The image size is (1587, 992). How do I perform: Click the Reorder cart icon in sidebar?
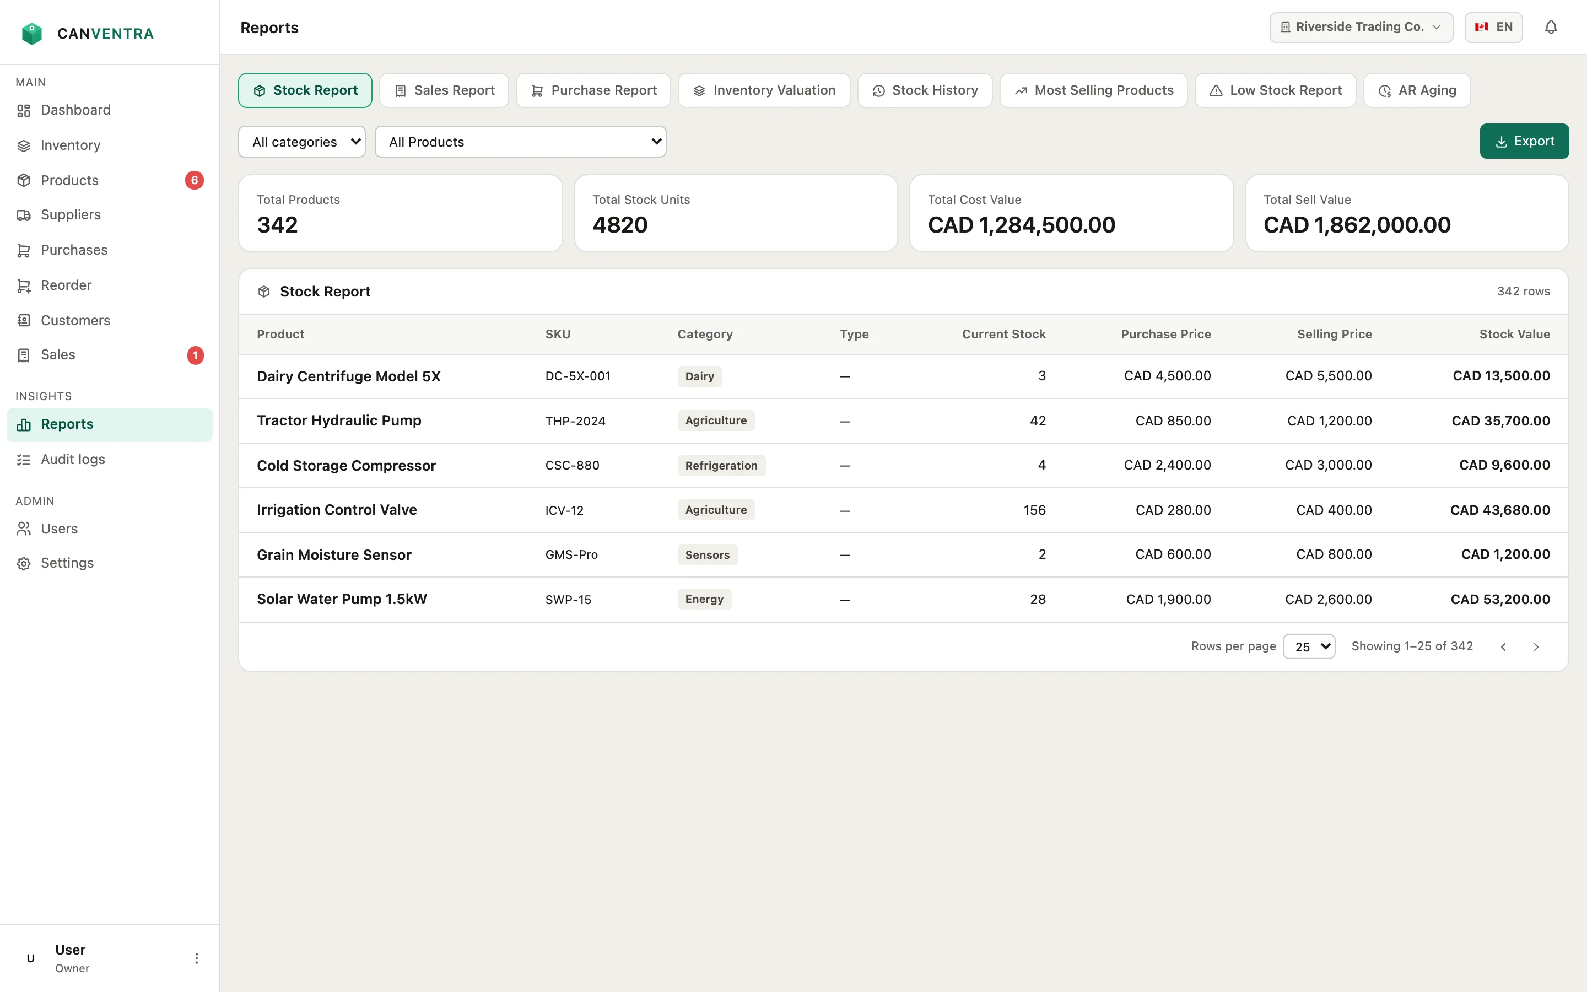pyautogui.click(x=24, y=285)
